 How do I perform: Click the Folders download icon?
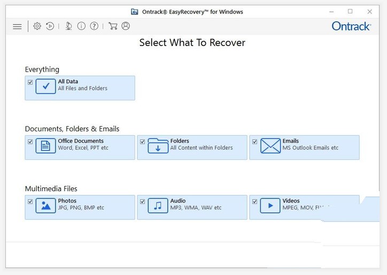coord(158,146)
